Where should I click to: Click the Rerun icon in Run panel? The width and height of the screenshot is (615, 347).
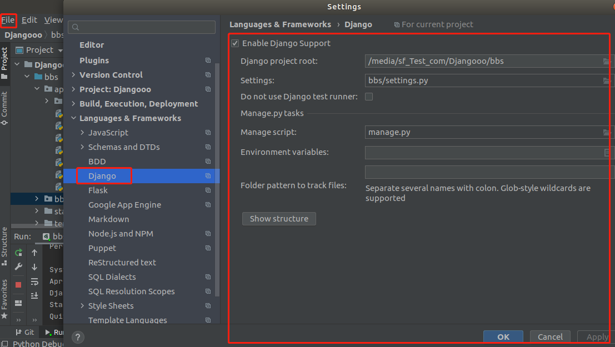pyautogui.click(x=18, y=253)
